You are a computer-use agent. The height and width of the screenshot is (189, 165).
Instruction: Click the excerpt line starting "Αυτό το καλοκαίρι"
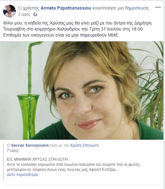pos(73,164)
